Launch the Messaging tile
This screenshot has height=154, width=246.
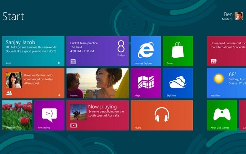49,115
